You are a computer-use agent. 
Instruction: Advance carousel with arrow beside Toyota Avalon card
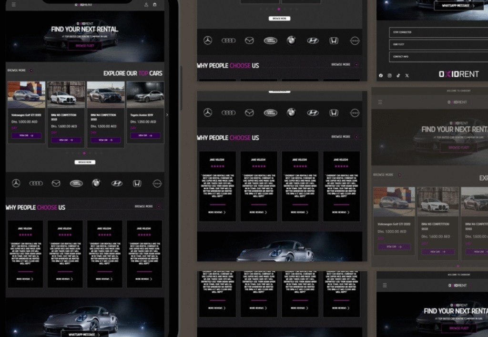[x=167, y=115]
